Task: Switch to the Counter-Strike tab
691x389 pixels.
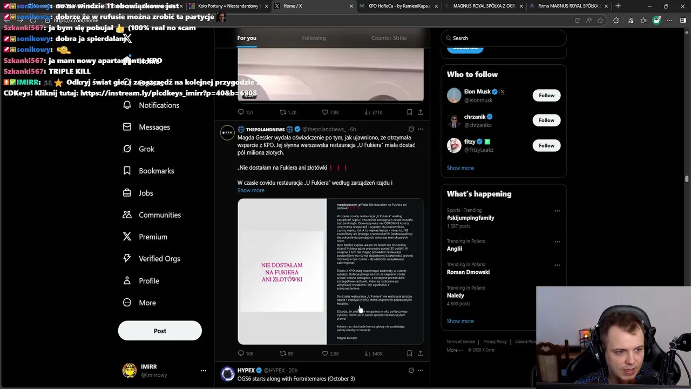Action: (x=389, y=38)
